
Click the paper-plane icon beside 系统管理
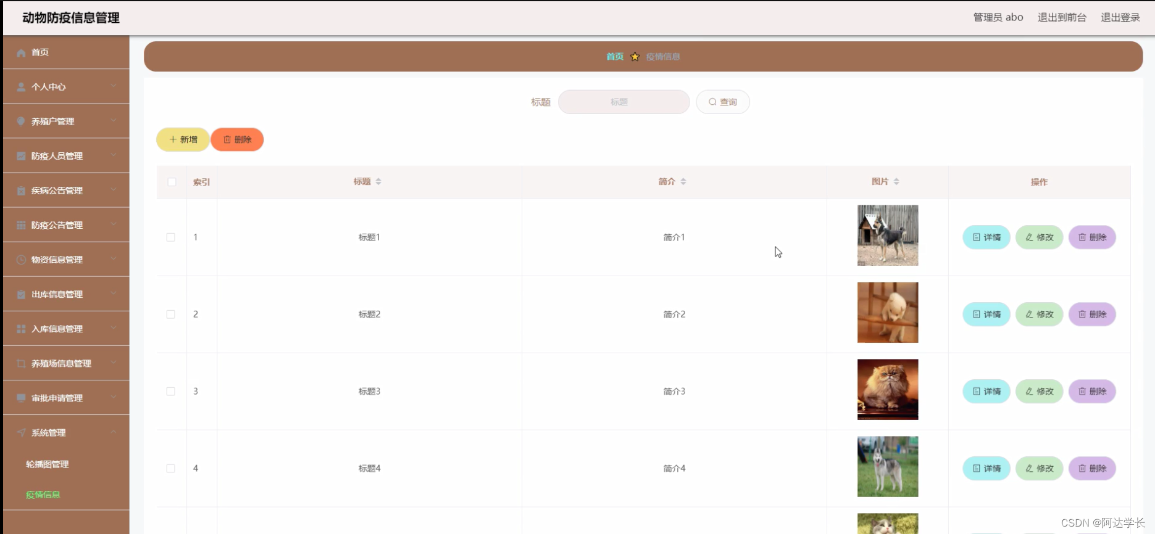tap(21, 432)
